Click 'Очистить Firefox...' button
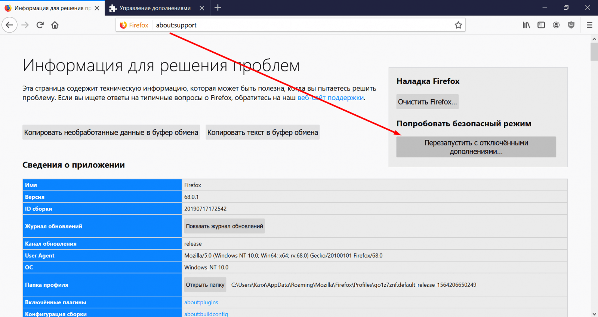Screen dimensions: 598x317 [x=427, y=102]
